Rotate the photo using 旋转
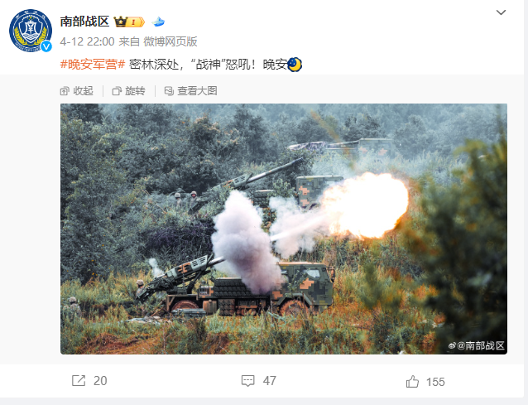528x405 pixels. [x=128, y=91]
